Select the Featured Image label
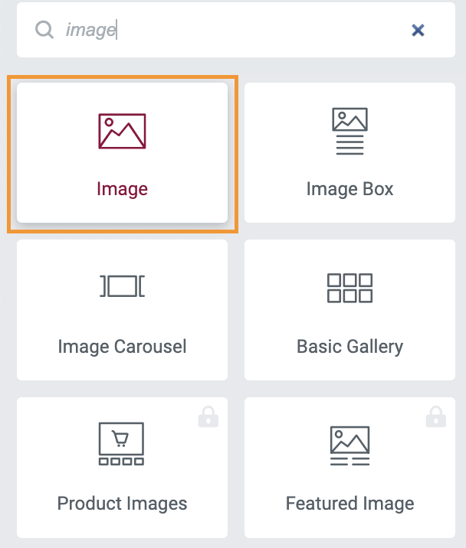The height and width of the screenshot is (548, 466). point(349,504)
